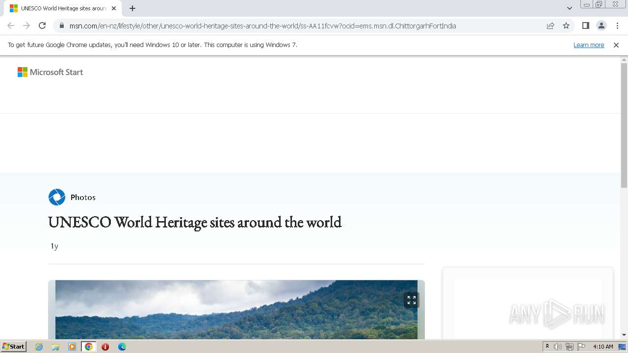Show hidden system tray icons
The image size is (628, 353).
pyautogui.click(x=547, y=347)
